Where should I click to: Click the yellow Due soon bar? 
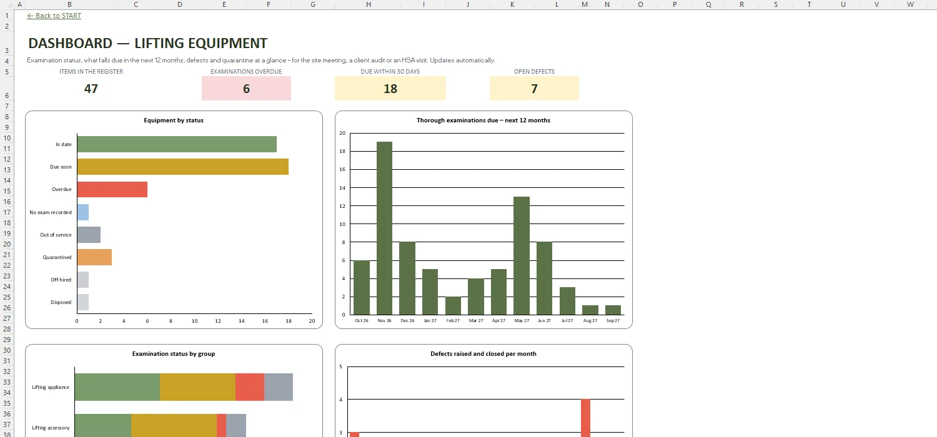pyautogui.click(x=182, y=167)
